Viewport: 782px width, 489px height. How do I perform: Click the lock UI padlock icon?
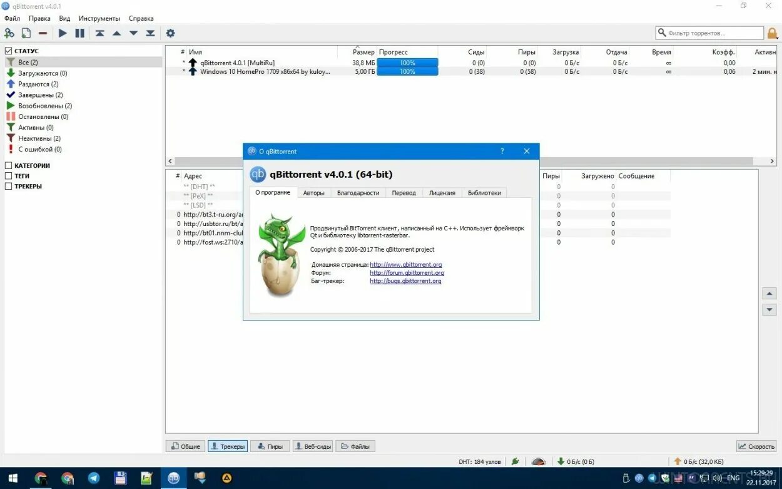(773, 33)
